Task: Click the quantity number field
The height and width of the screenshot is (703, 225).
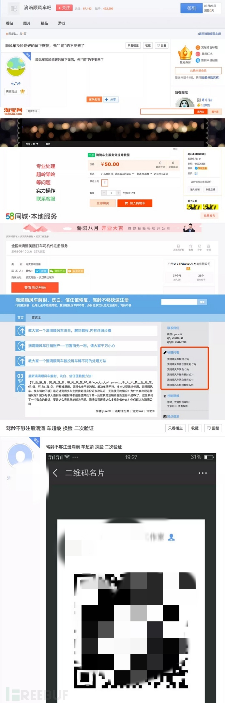Action: [111, 193]
